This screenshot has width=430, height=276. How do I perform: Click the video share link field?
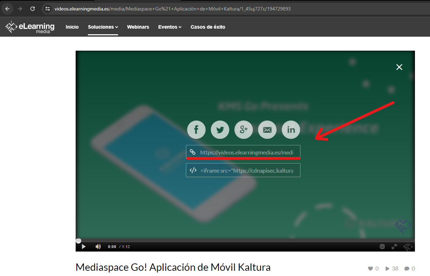pyautogui.click(x=243, y=152)
